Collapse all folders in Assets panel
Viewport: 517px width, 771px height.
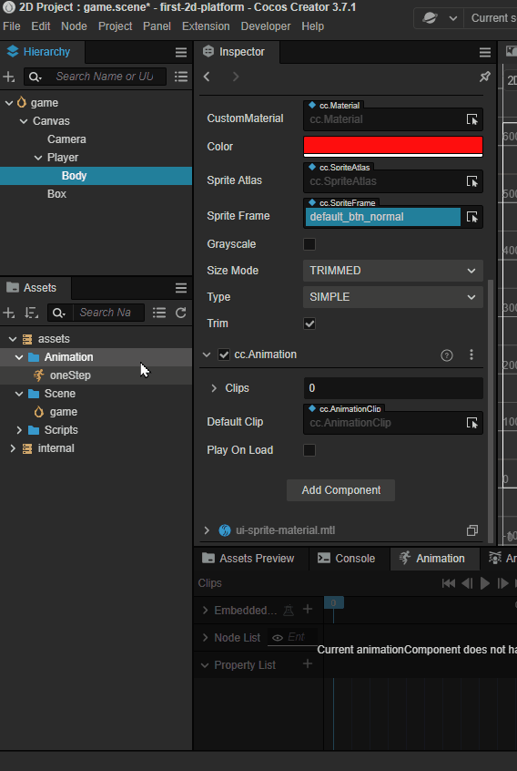(x=159, y=313)
